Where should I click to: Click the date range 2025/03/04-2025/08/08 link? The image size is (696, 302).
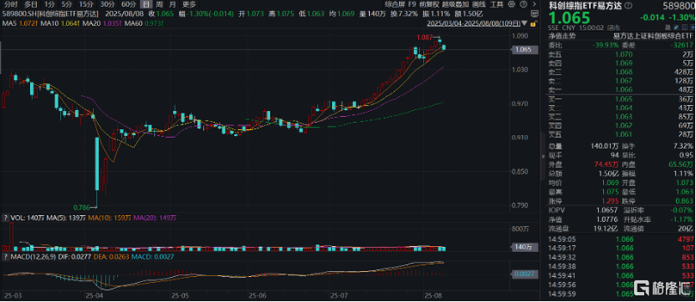pos(473,23)
